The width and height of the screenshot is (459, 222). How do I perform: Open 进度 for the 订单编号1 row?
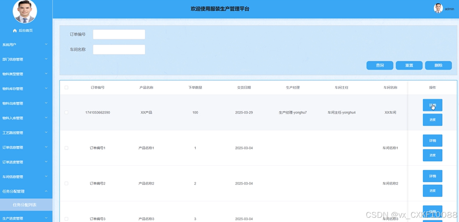[432, 155]
